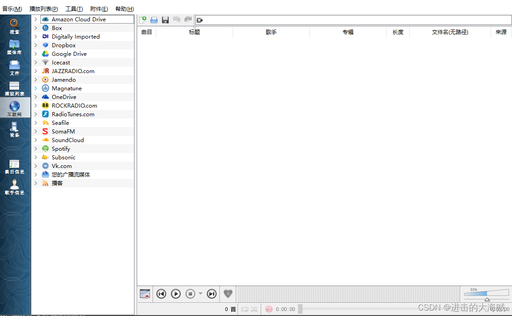Select SoundCloud in the internet list

[x=68, y=140]
